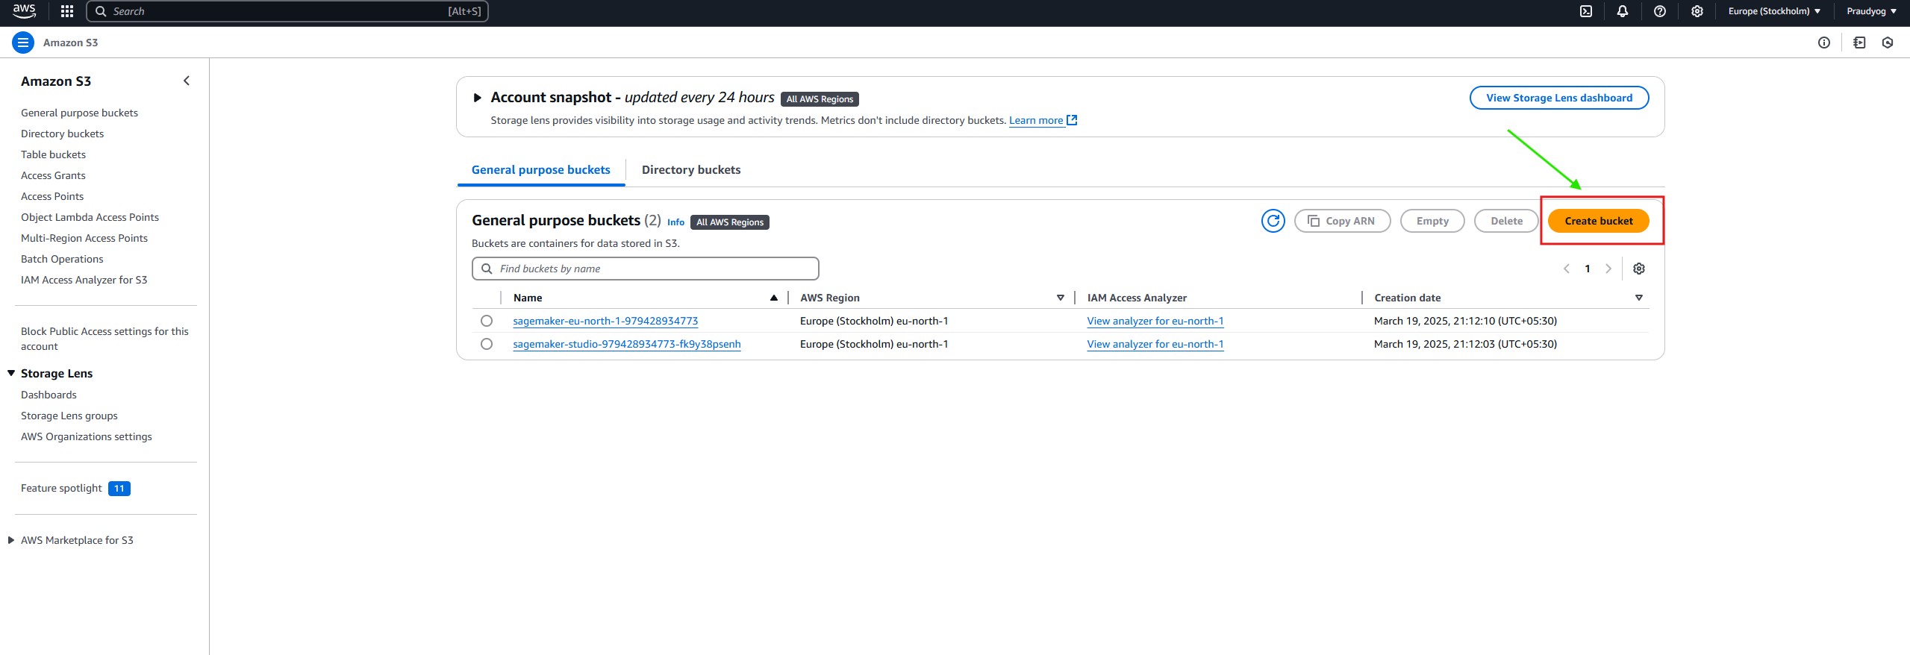Click the AWS logo home icon
Viewport: 1910px width, 655px height.
tap(24, 10)
